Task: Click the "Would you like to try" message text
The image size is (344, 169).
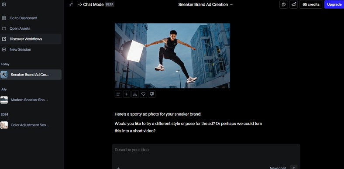Action: (188, 127)
